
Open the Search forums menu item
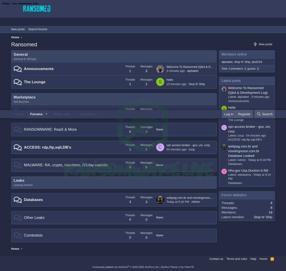(37, 29)
